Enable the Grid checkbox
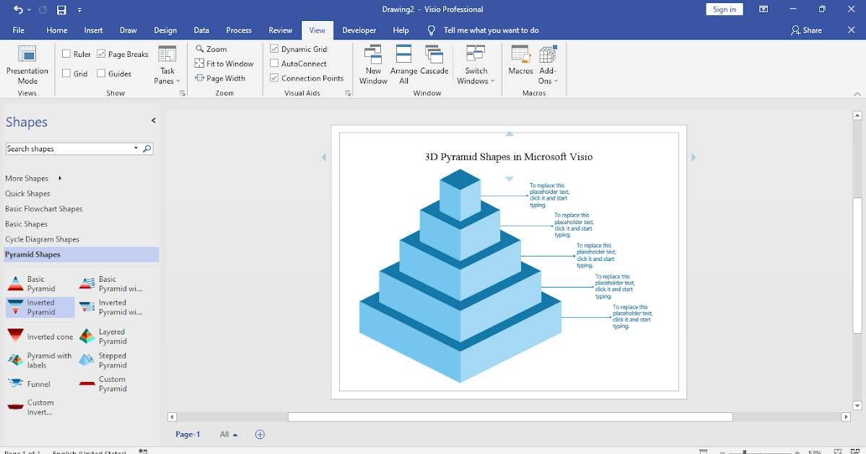This screenshot has height=454, width=866. (x=65, y=73)
